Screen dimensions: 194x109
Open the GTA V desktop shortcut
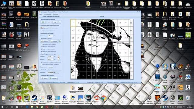[x=165, y=88]
